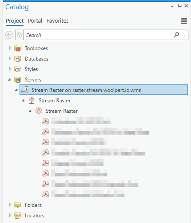Click the Locators folder icon
191x223 pixels.
coord(18,216)
